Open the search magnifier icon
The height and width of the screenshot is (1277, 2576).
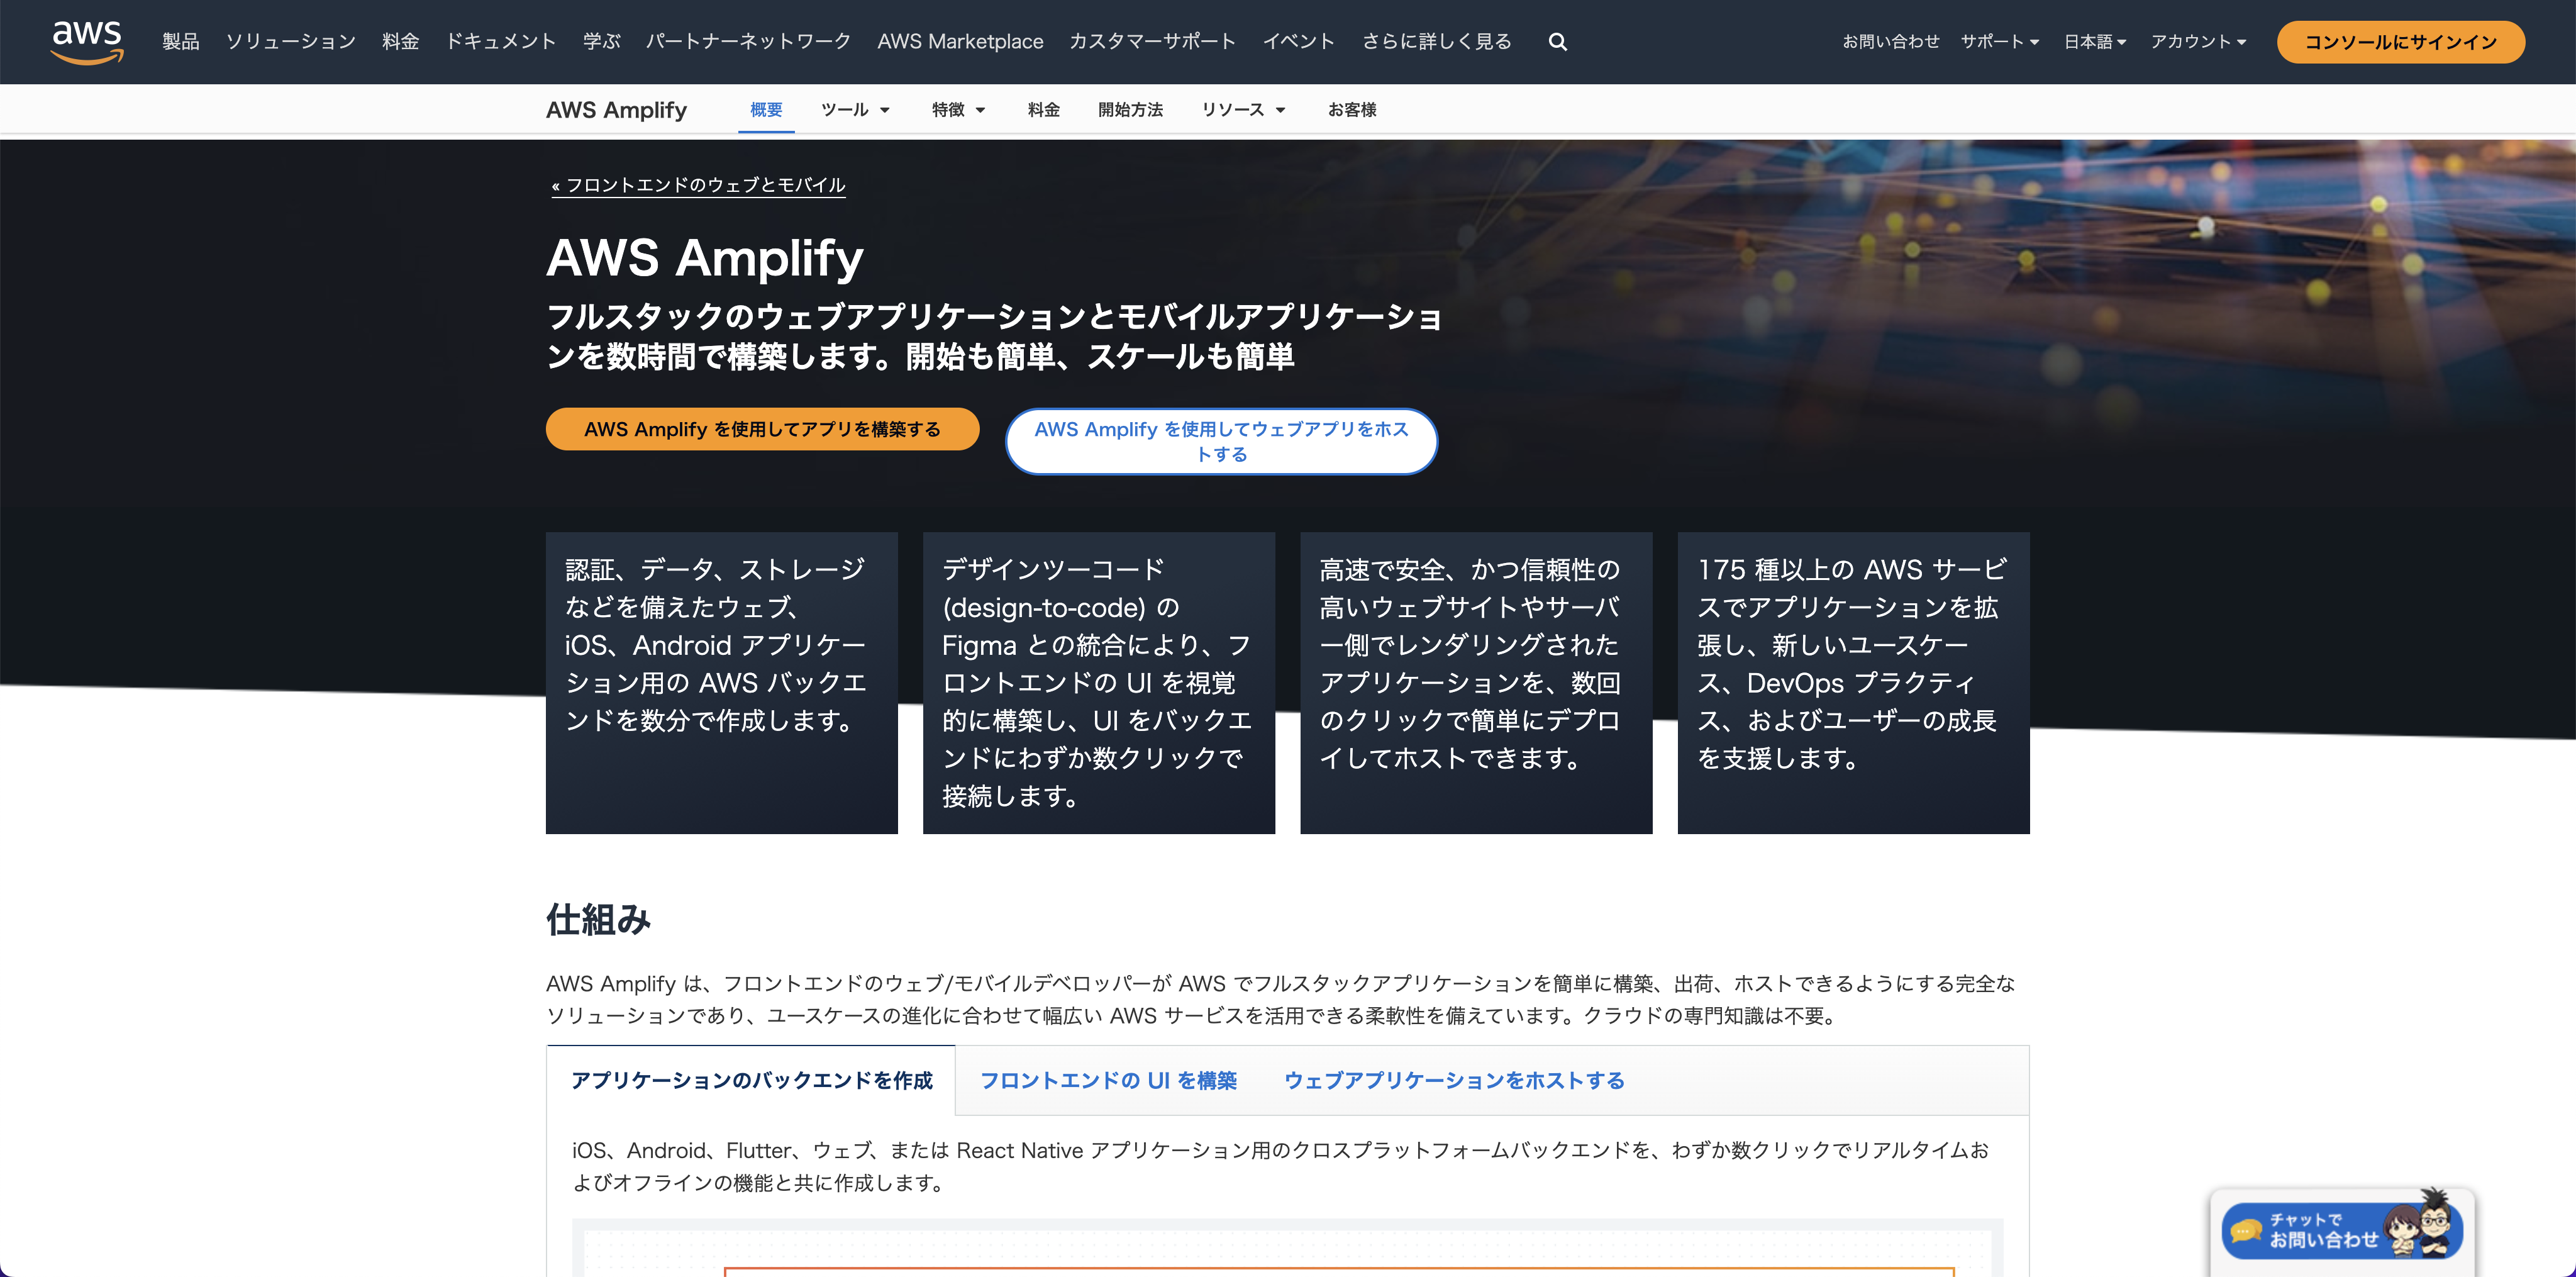(1557, 42)
